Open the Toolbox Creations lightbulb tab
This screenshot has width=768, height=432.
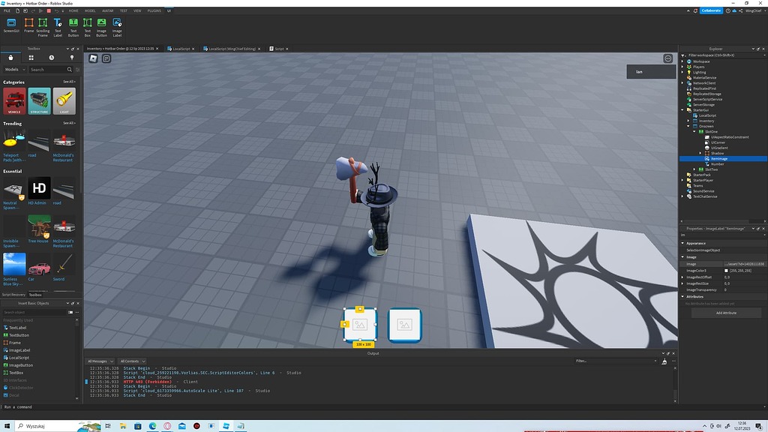(x=72, y=57)
